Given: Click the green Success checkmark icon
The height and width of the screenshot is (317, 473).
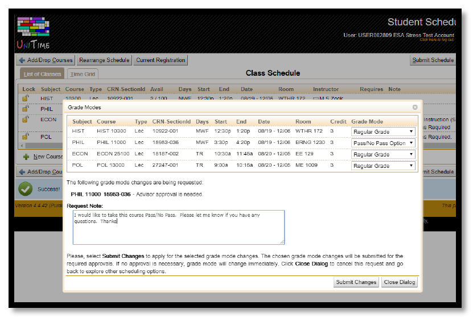Looking at the screenshot, I should click(26, 188).
